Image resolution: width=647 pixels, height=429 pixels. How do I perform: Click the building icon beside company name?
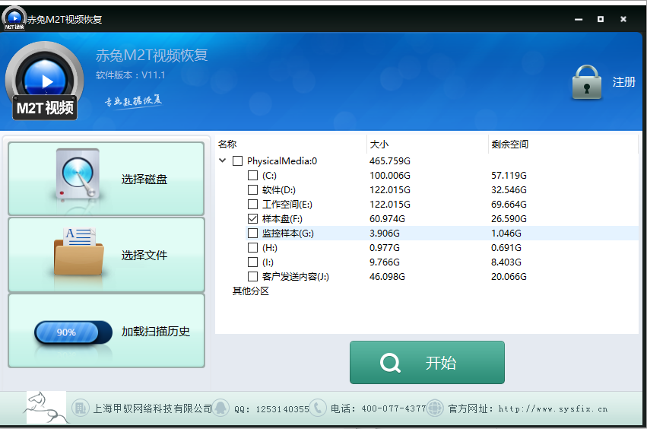80,408
